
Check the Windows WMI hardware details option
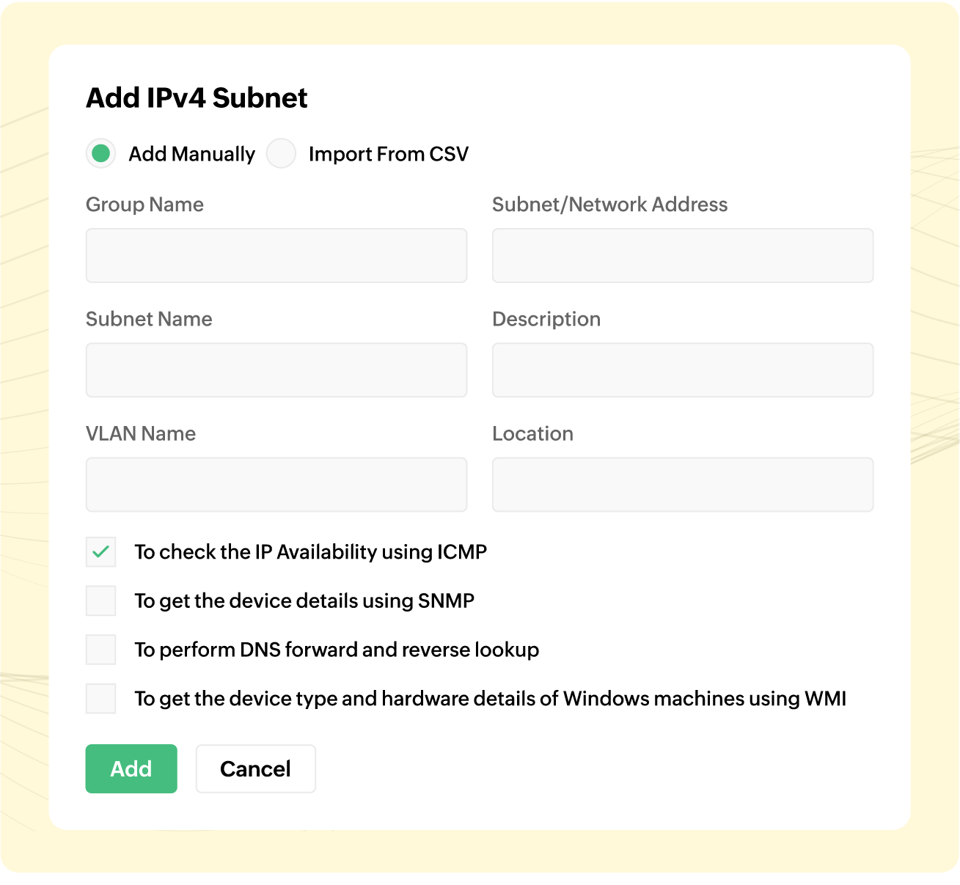pyautogui.click(x=101, y=699)
